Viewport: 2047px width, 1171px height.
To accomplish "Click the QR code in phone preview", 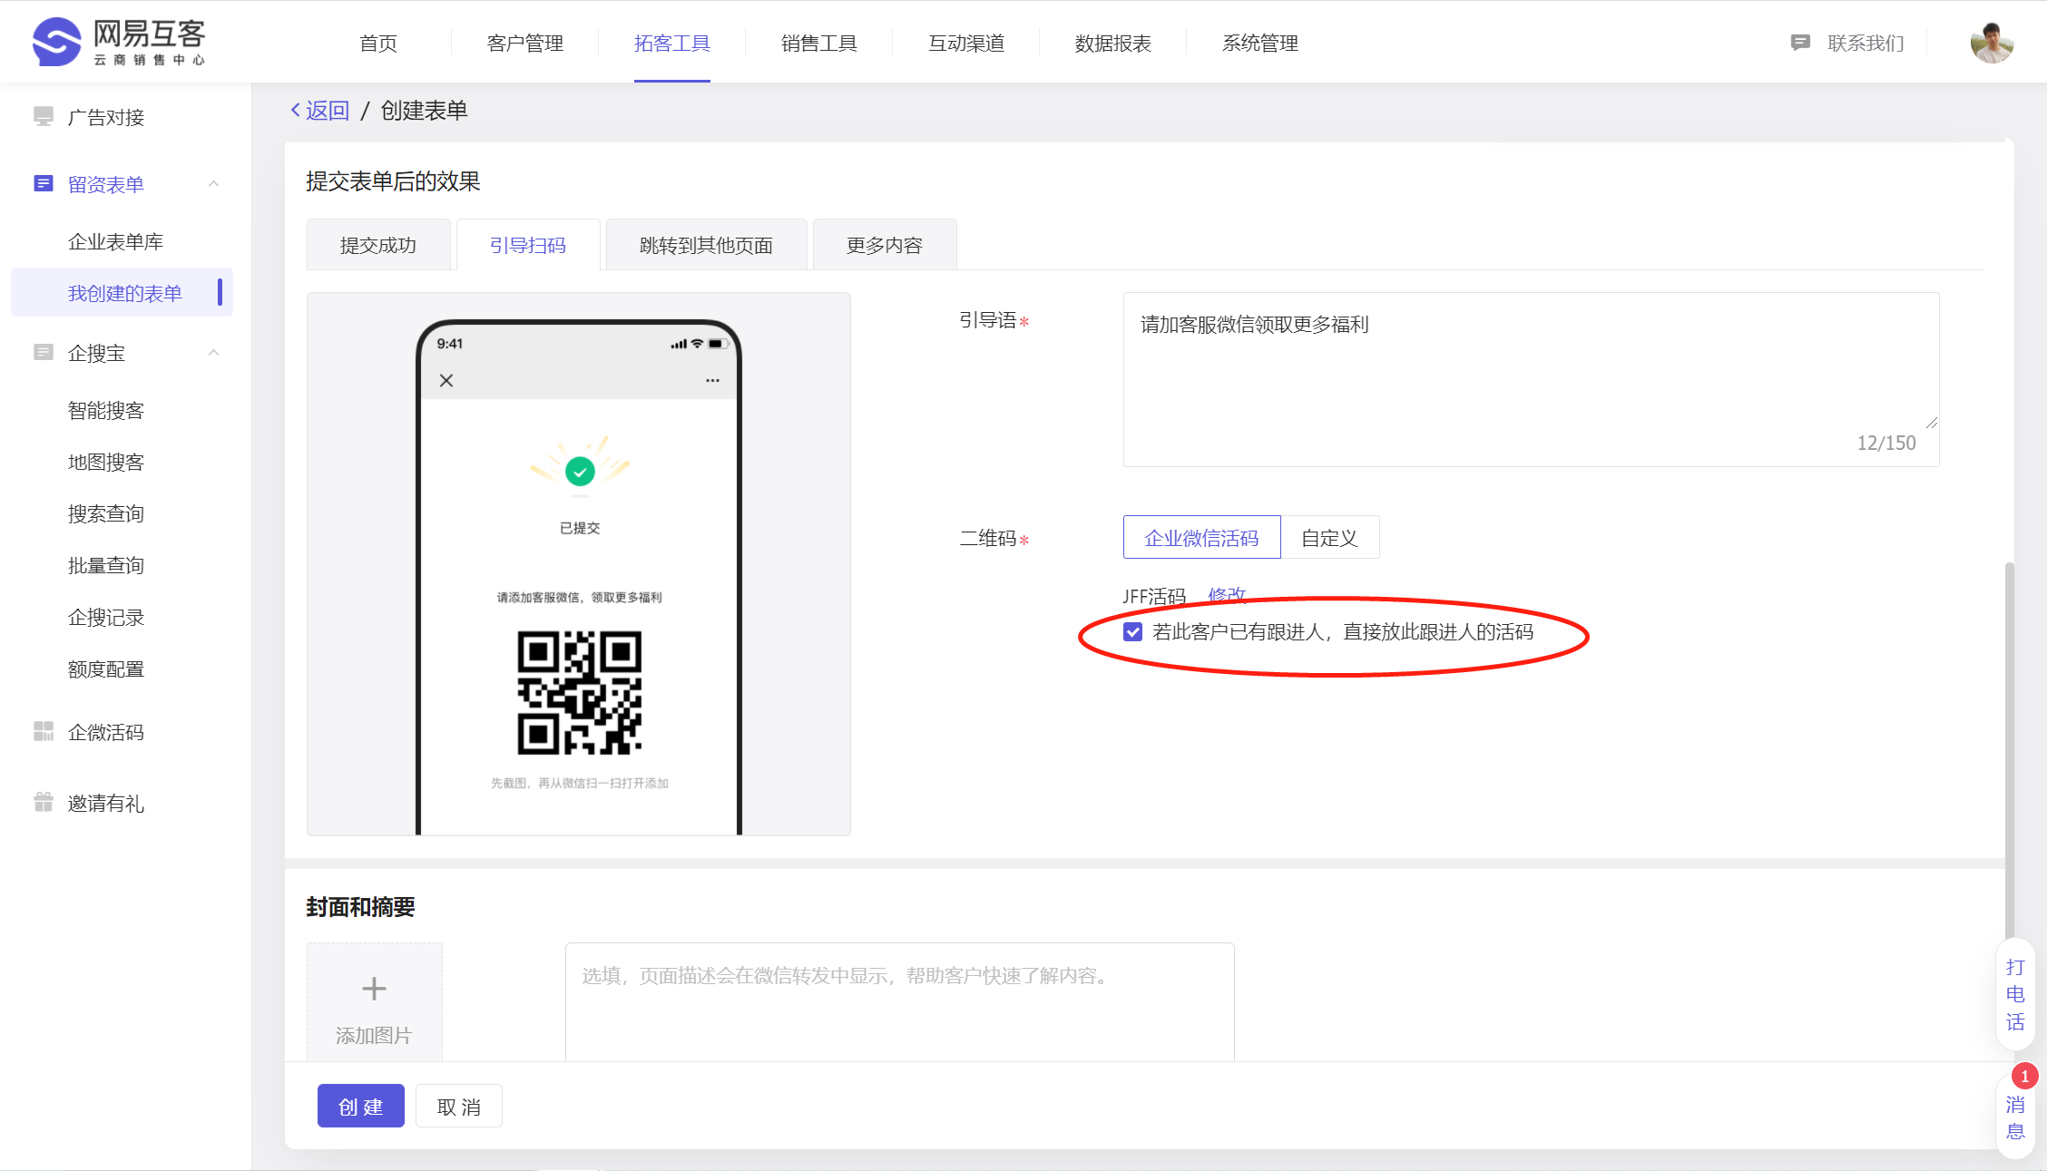I will point(580,692).
